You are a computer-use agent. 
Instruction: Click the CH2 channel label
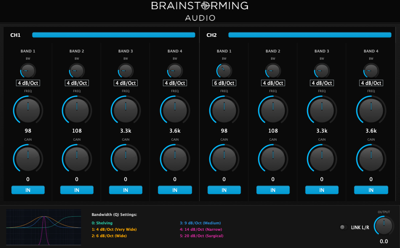tap(211, 35)
